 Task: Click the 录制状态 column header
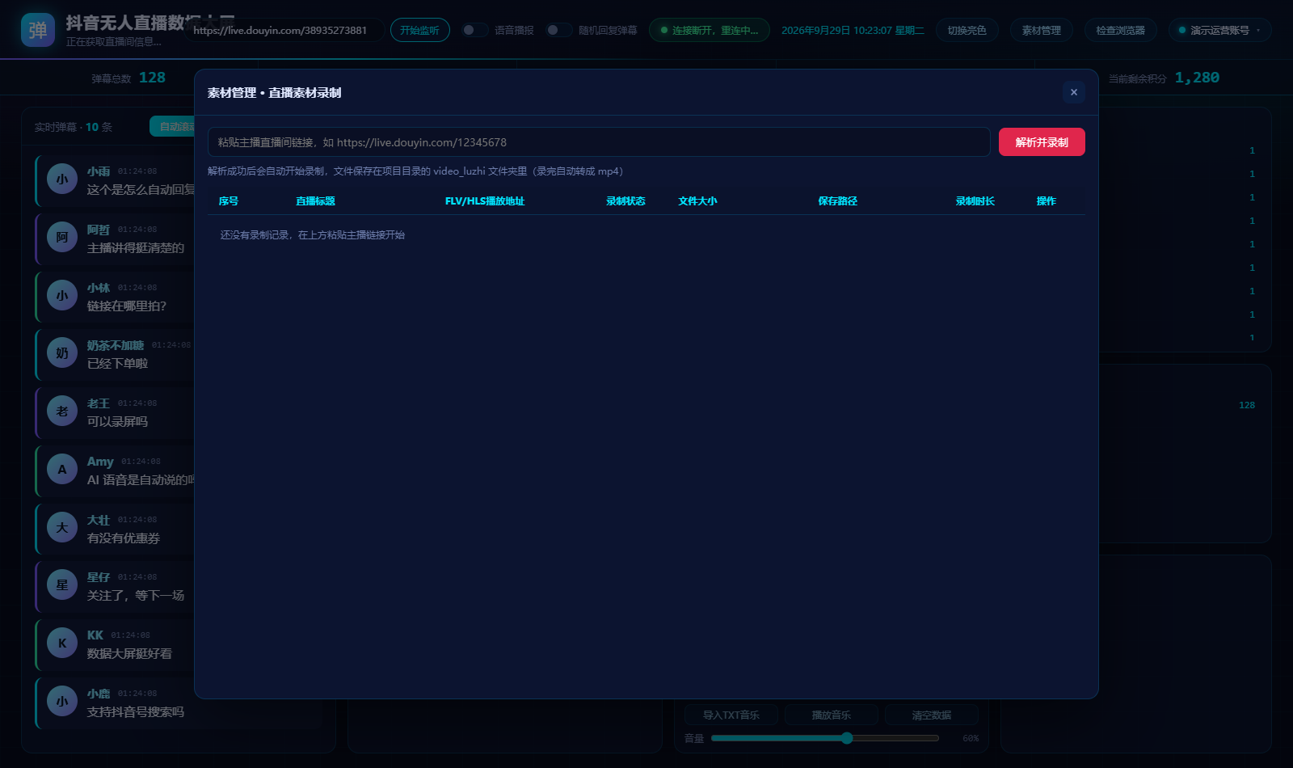[625, 201]
